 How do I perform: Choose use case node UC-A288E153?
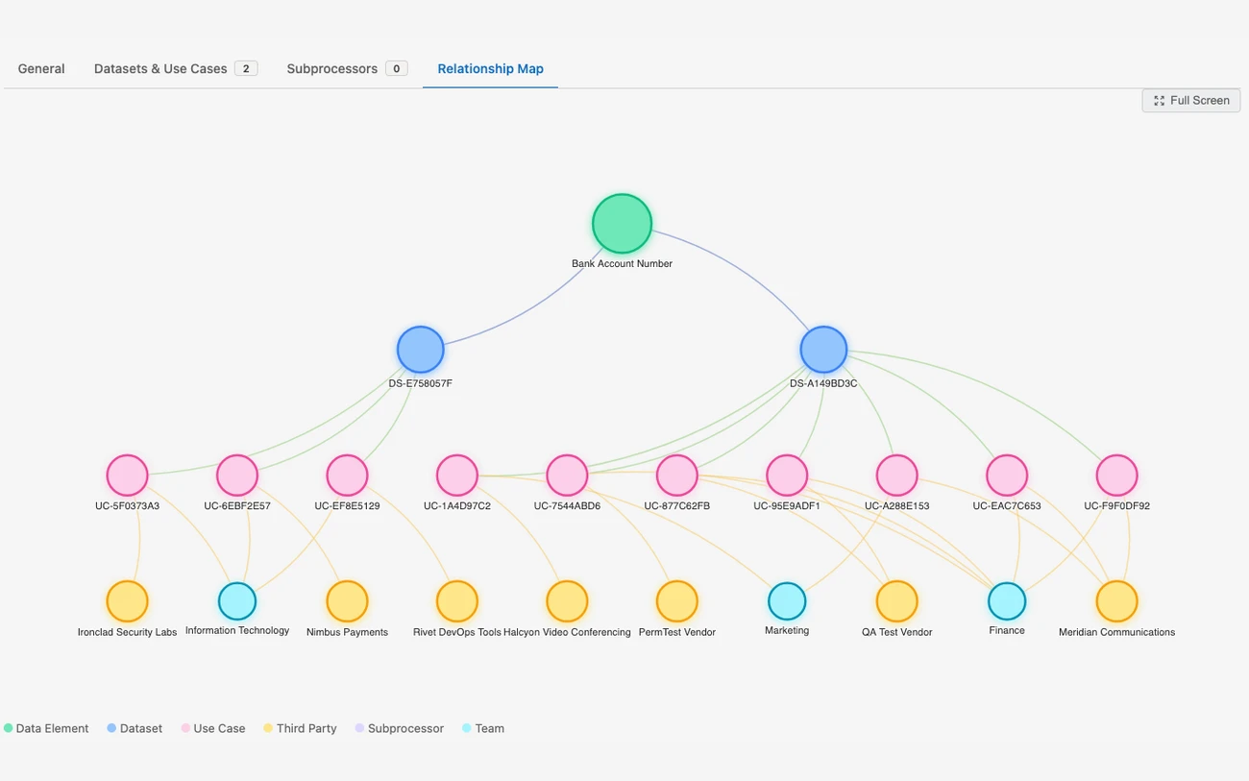pyautogui.click(x=896, y=476)
